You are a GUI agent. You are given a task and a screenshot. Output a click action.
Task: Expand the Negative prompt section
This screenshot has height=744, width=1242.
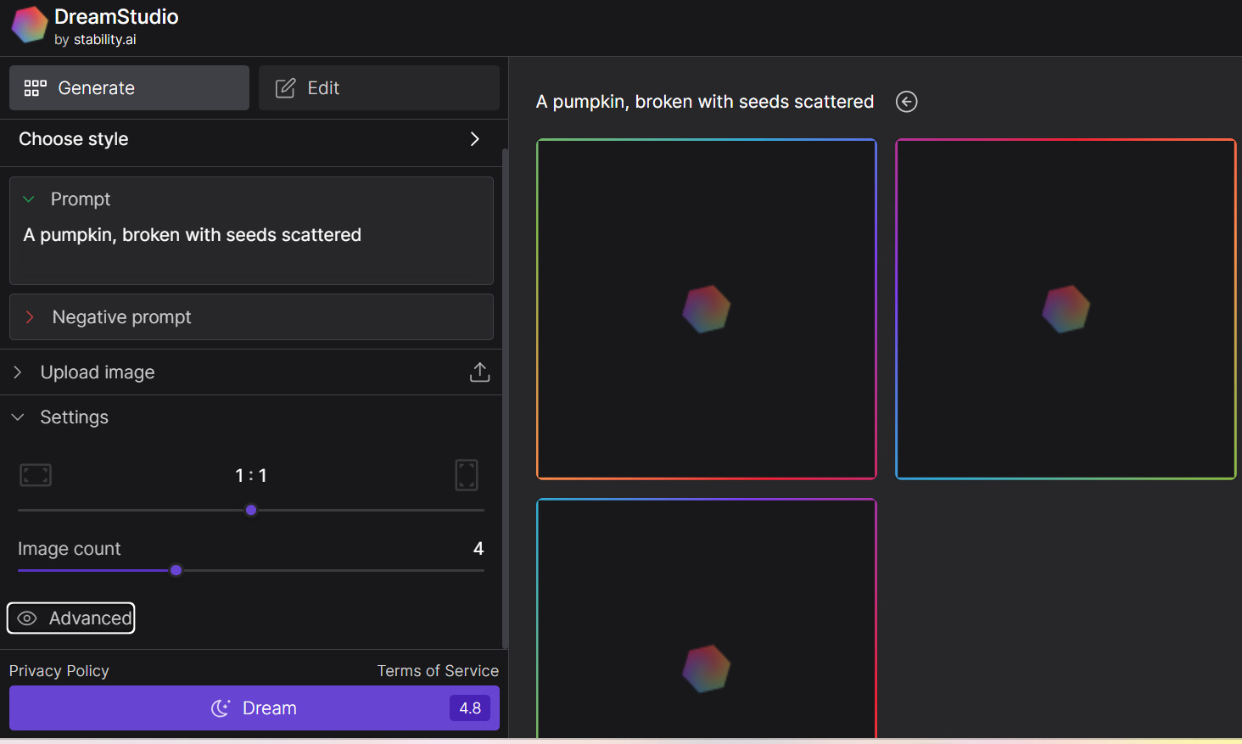tap(251, 317)
